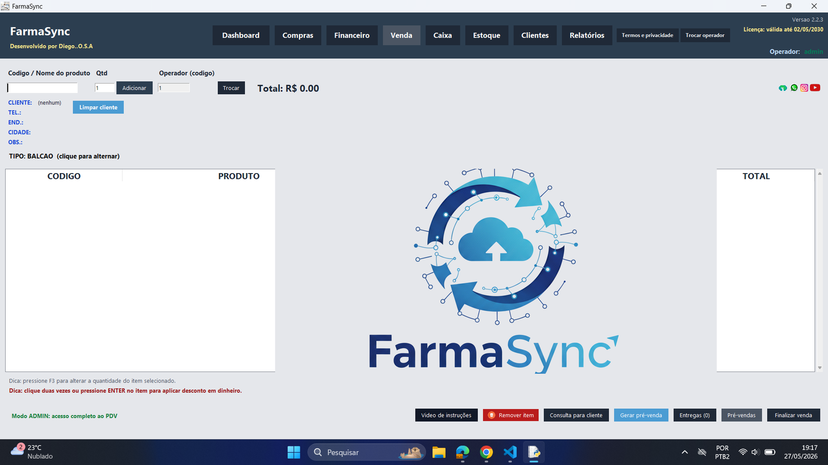
Task: Click the green support icon beside WhatsApp
Action: tap(783, 88)
